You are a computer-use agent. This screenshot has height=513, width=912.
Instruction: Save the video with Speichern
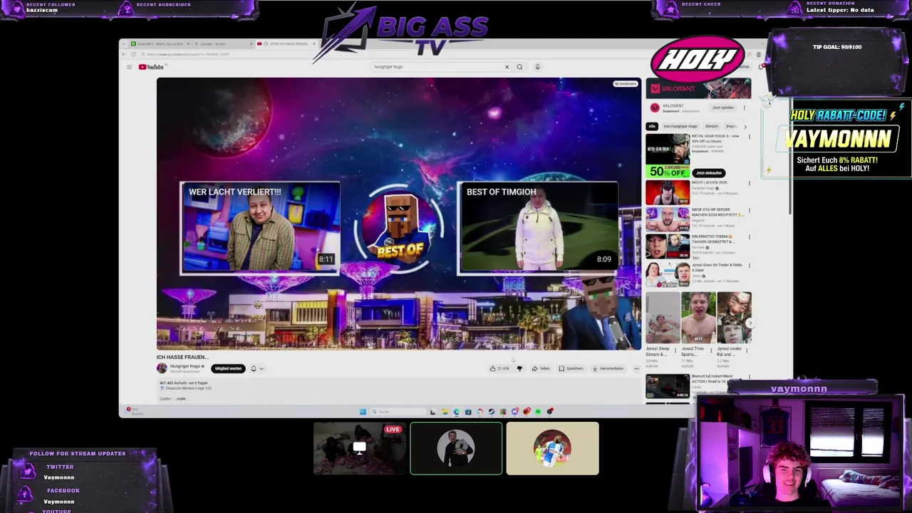coord(571,368)
